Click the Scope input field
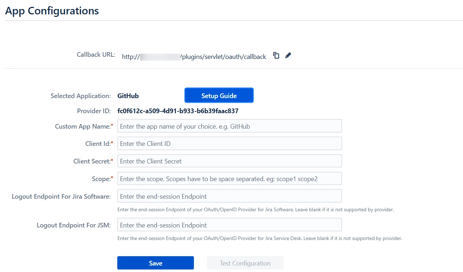 point(230,179)
